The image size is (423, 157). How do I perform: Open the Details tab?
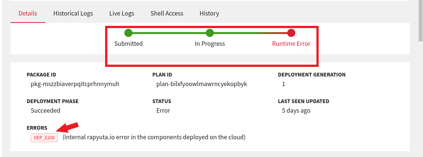(x=28, y=13)
